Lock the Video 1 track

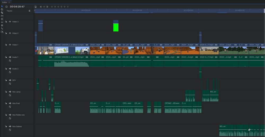pyautogui.click(x=6, y=45)
